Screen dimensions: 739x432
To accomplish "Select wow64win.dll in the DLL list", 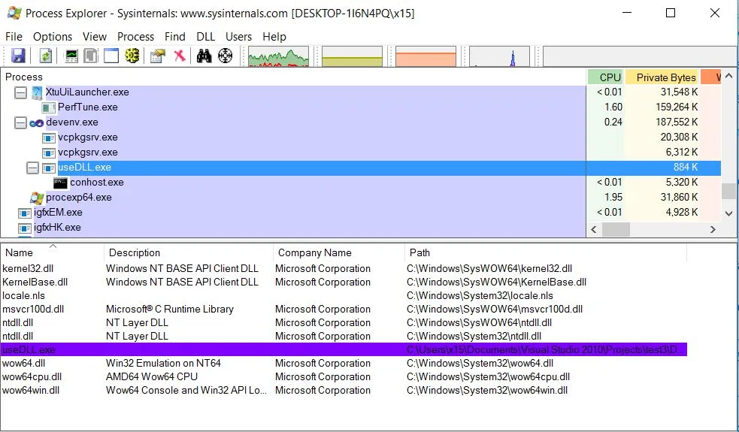I will coord(344,391).
